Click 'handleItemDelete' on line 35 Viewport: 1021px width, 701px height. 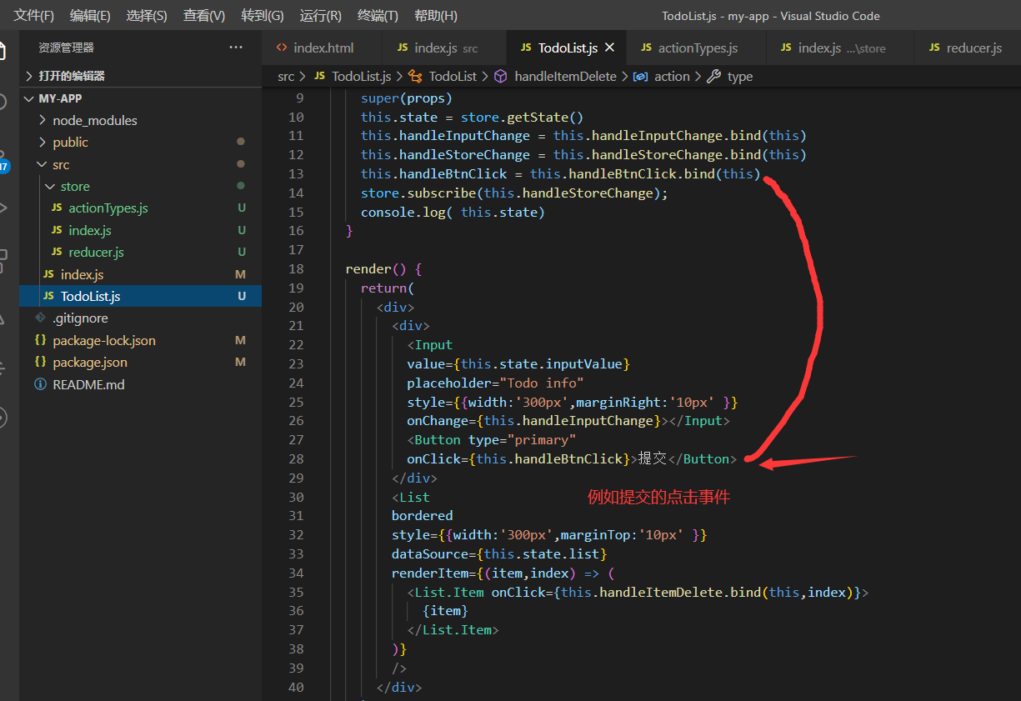[661, 593]
